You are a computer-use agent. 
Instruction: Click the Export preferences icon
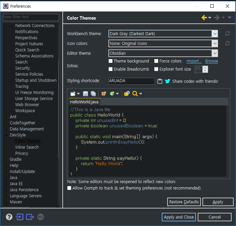(30, 217)
